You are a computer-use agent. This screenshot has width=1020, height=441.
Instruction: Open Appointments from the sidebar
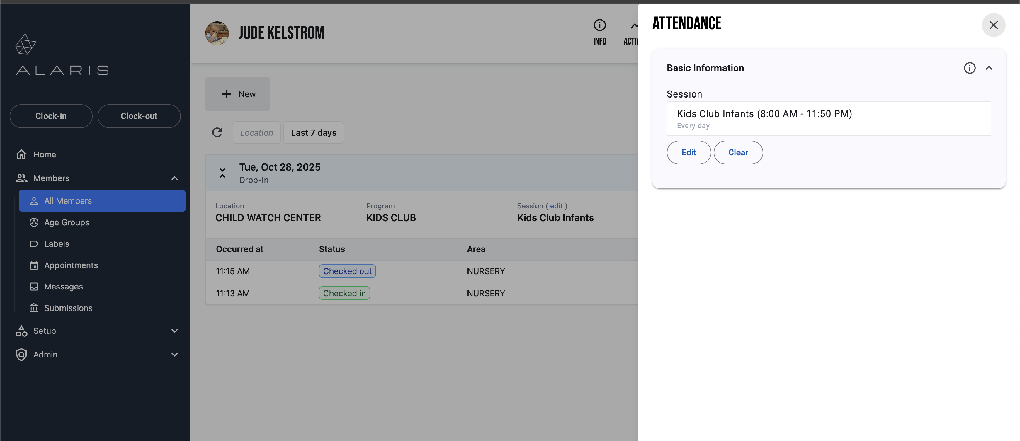[71, 265]
